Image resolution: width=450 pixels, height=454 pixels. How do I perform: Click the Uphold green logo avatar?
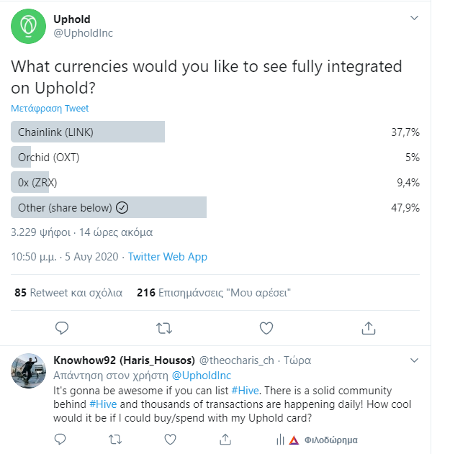pos(28,26)
